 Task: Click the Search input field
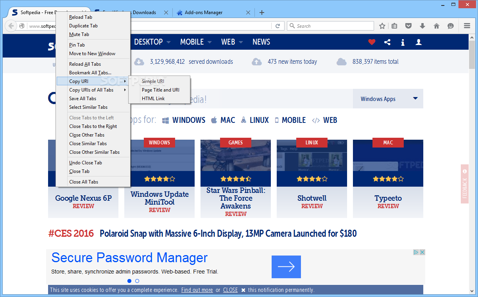[x=331, y=26]
